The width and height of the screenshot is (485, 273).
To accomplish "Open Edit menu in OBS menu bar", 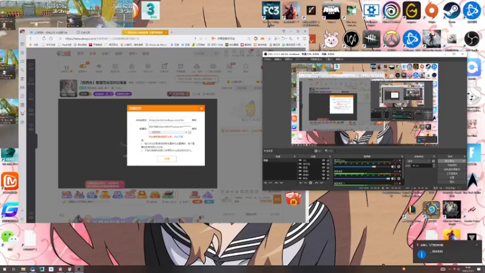I will click(x=278, y=59).
